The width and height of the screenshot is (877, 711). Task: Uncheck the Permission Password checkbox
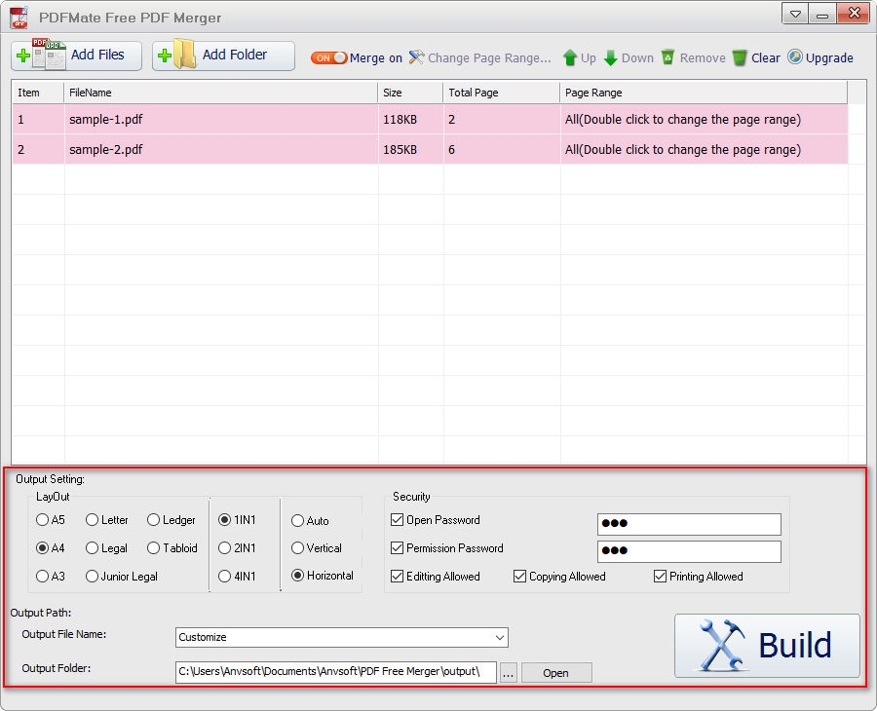point(398,547)
